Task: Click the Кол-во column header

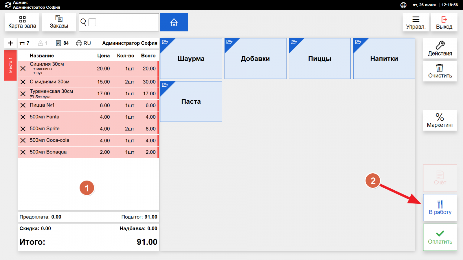Action: point(126,56)
